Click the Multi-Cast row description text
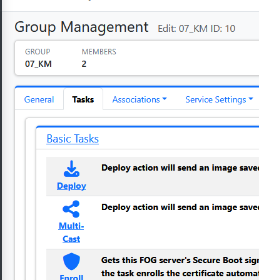259x280 pixels. 180,207
